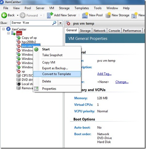The width and height of the screenshot is (146, 149).
Task: Switch to the Network tab
Action: (x=100, y=30)
